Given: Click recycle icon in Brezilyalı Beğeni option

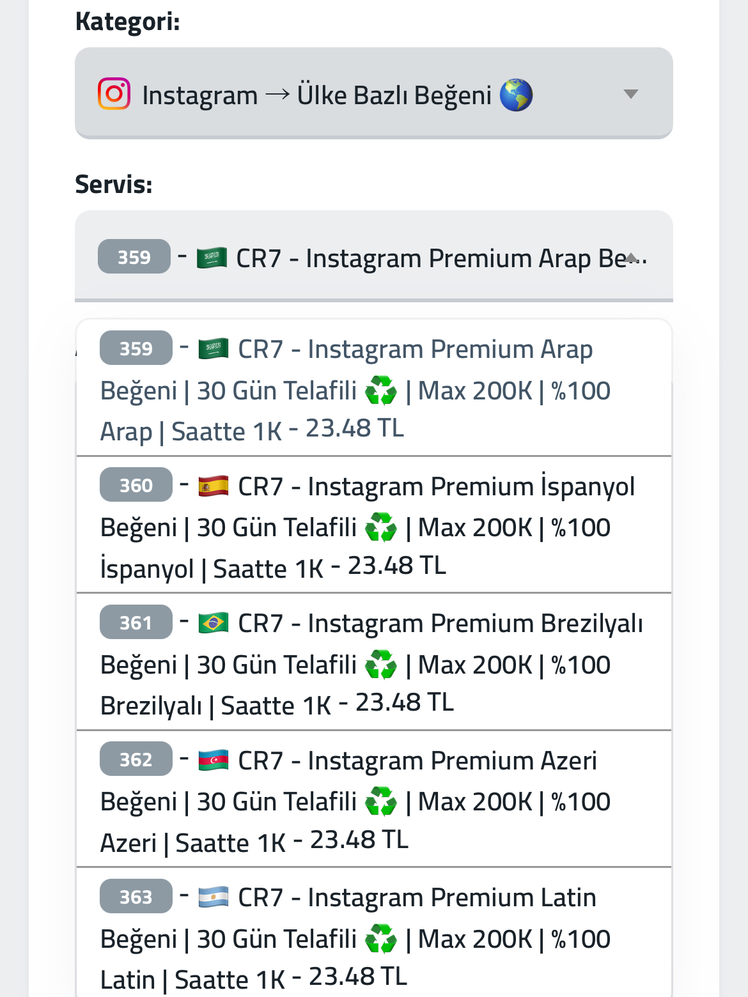Looking at the screenshot, I should click(x=381, y=665).
